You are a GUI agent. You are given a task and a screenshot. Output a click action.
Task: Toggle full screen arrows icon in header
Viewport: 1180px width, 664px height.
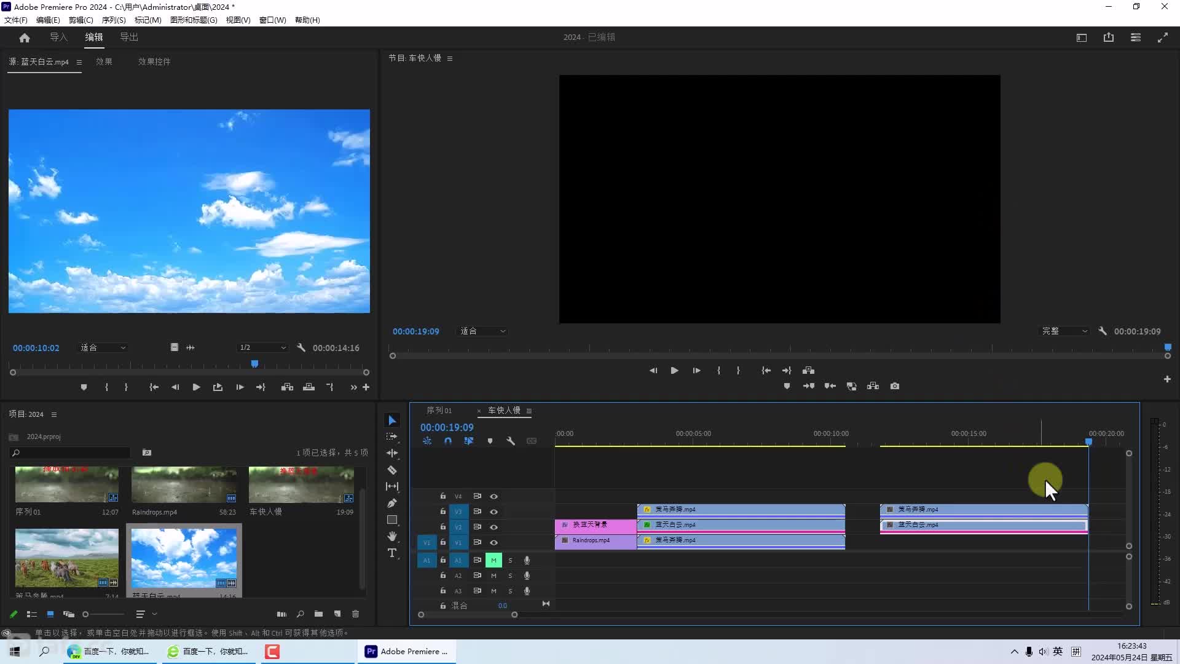[x=1163, y=38]
